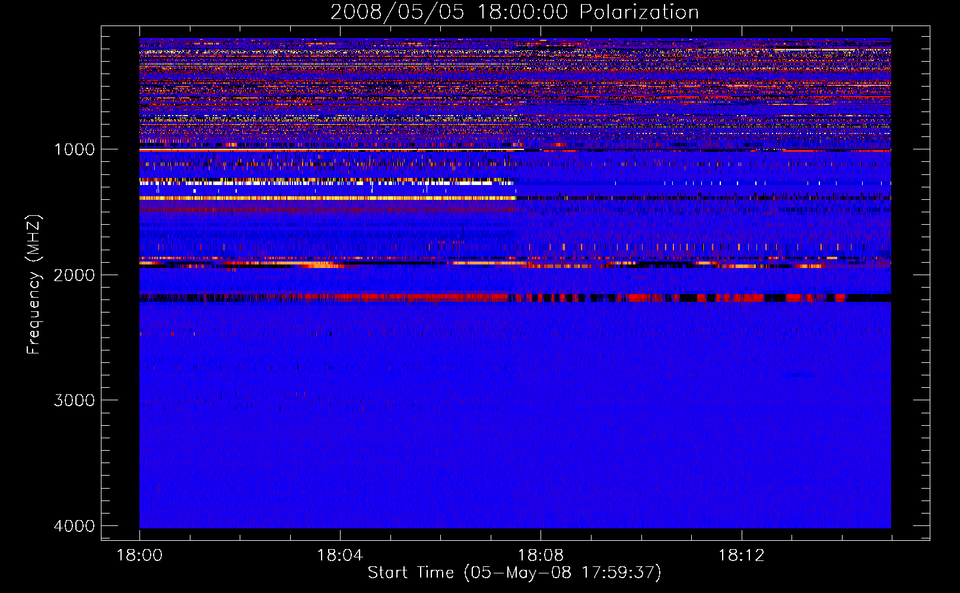Select the 18:12 time tick label

(x=741, y=555)
